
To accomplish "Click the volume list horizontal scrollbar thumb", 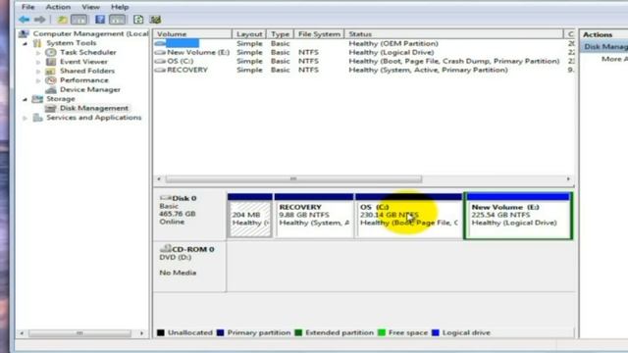I will tap(293, 178).
